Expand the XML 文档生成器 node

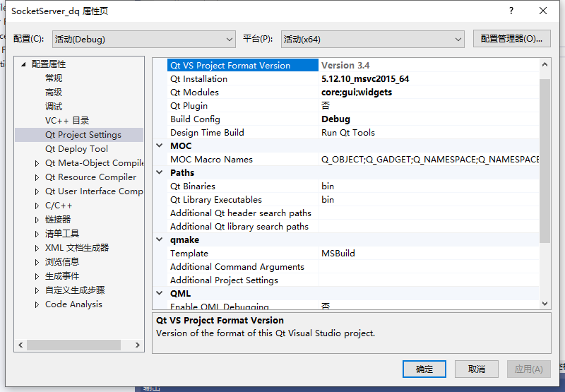pyautogui.click(x=37, y=248)
